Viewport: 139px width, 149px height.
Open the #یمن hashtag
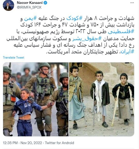(x=30, y=18)
